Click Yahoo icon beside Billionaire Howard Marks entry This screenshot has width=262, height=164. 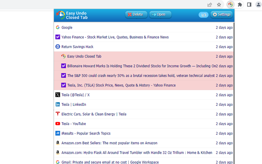(63, 66)
